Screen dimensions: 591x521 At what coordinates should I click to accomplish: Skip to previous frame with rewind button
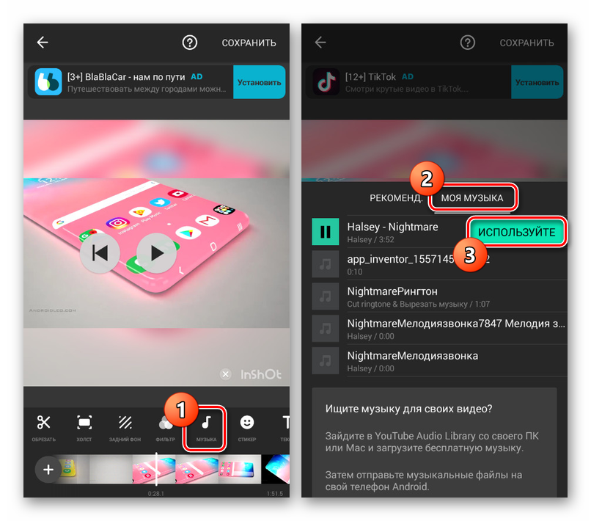[100, 252]
